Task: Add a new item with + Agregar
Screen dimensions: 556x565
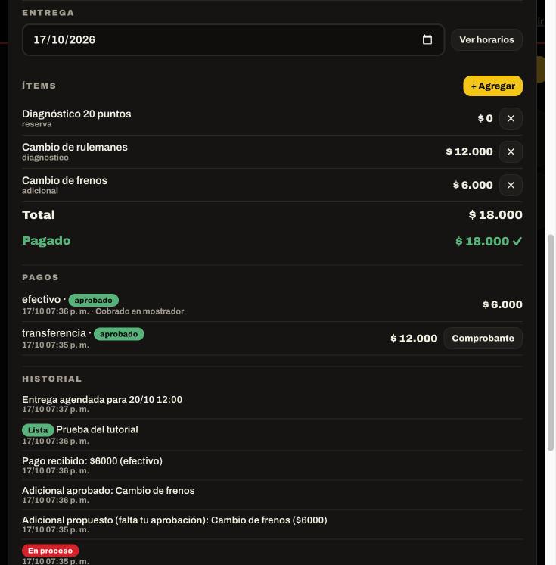Action: (x=492, y=86)
